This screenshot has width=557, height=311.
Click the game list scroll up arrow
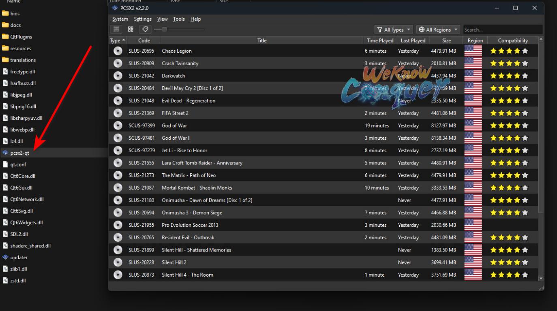(x=541, y=39)
